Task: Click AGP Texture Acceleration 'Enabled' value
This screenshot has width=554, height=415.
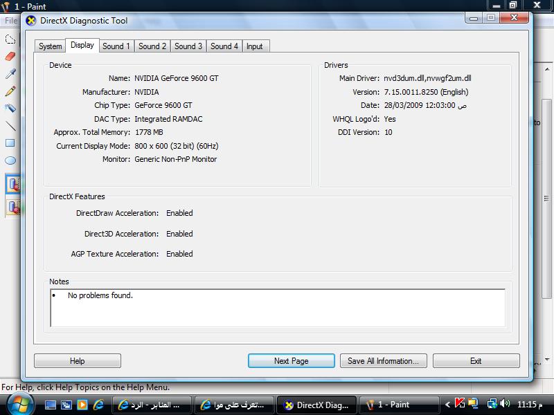Action: 179,254
